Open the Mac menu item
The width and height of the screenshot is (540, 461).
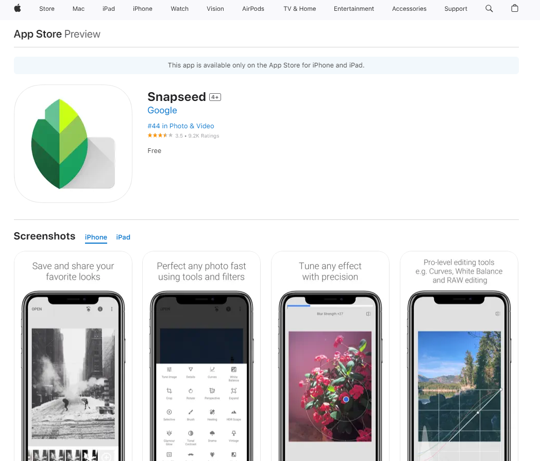click(78, 9)
